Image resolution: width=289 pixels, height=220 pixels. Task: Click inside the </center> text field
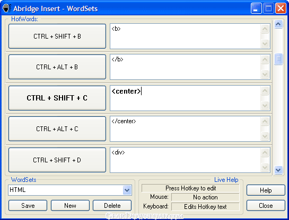(x=185, y=129)
